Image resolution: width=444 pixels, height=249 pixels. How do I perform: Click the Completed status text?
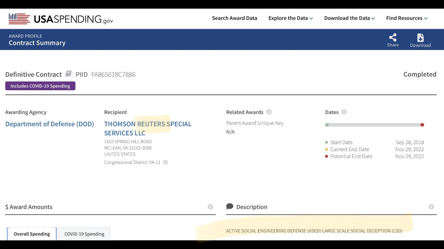(420, 74)
